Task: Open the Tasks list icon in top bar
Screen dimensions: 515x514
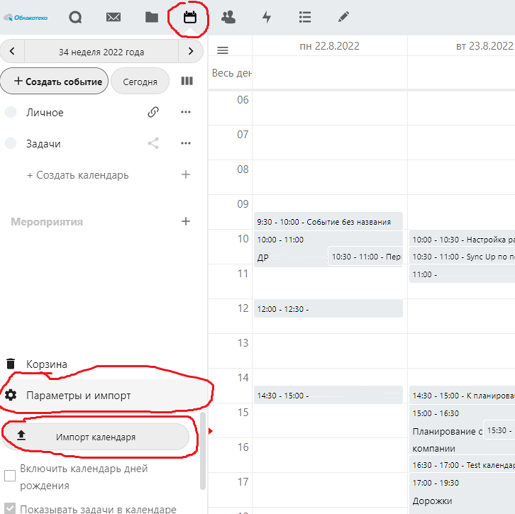Action: (x=305, y=17)
